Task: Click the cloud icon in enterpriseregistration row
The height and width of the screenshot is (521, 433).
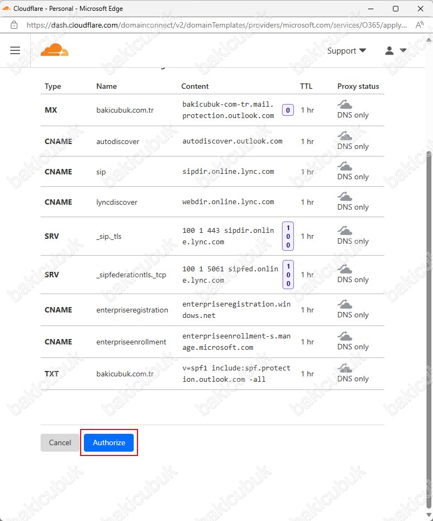Action: [345, 304]
